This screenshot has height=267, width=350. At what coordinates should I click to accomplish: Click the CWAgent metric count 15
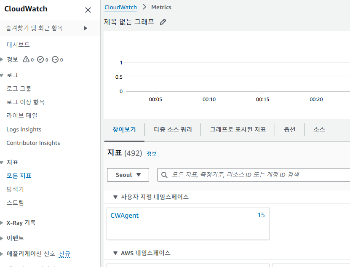pos(261,215)
